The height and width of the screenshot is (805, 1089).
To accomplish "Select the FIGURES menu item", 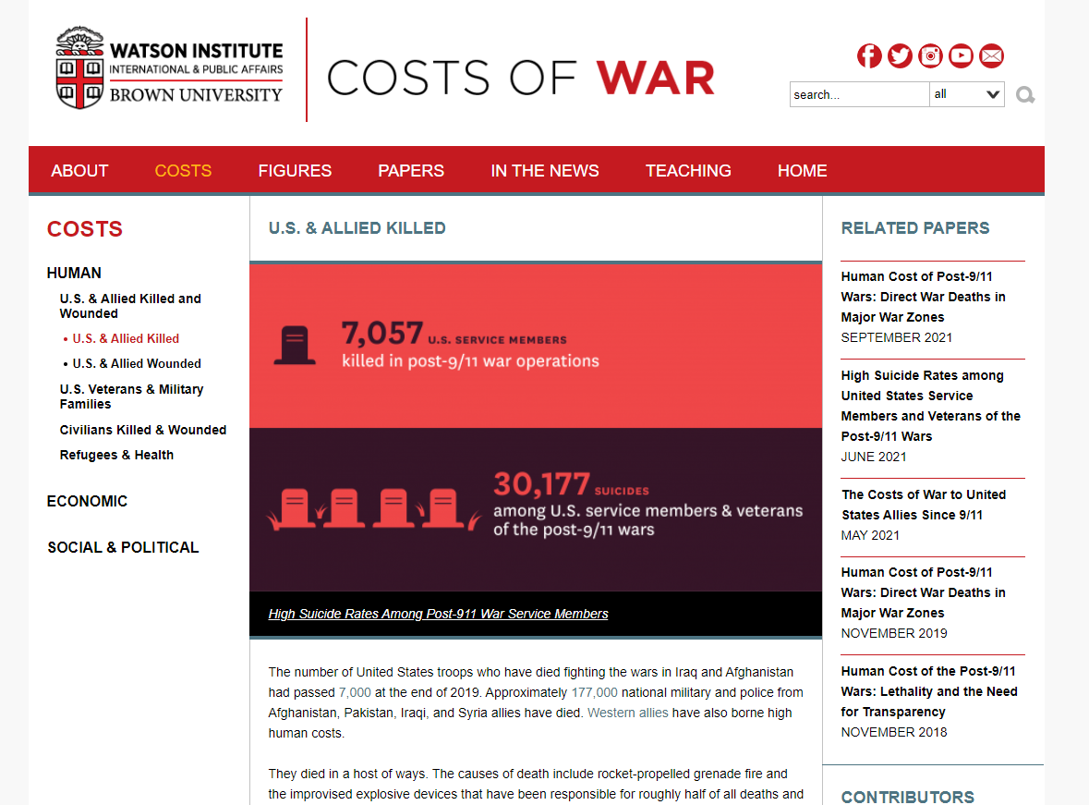I will pos(295,170).
